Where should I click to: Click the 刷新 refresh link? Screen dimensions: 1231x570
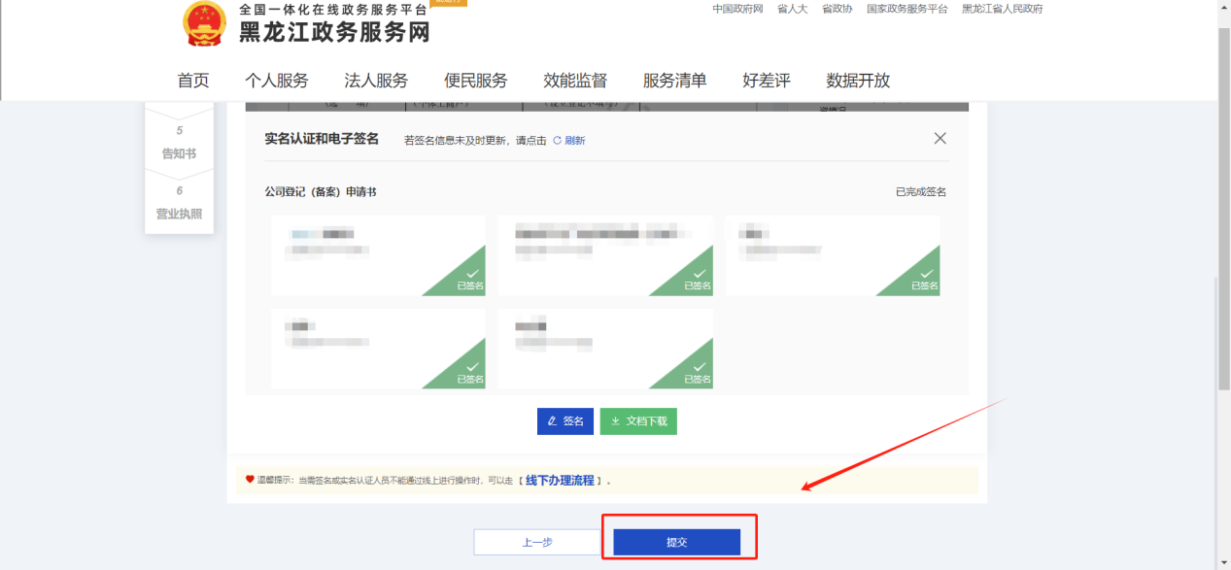pyautogui.click(x=570, y=141)
